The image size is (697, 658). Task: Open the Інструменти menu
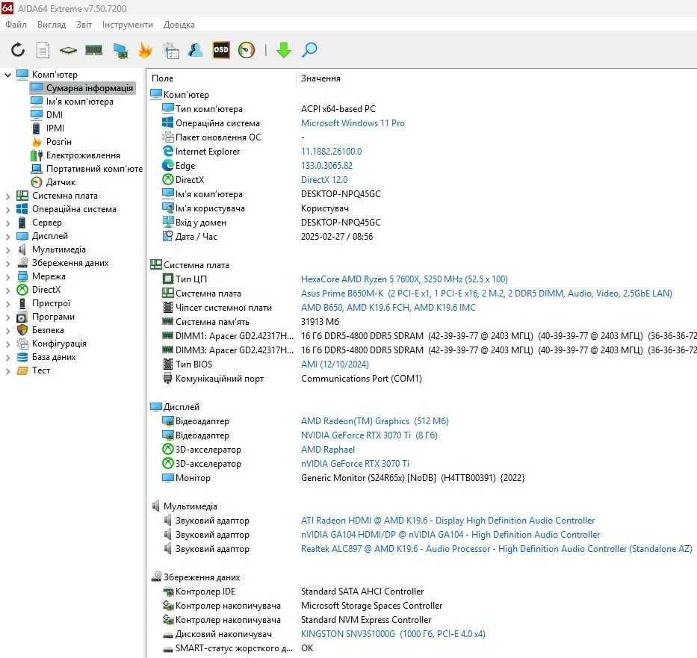coord(128,25)
